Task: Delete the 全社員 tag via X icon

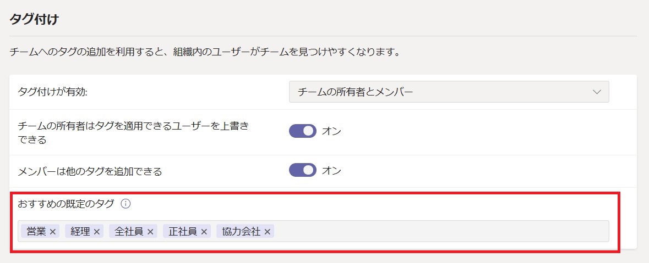Action: coord(150,232)
